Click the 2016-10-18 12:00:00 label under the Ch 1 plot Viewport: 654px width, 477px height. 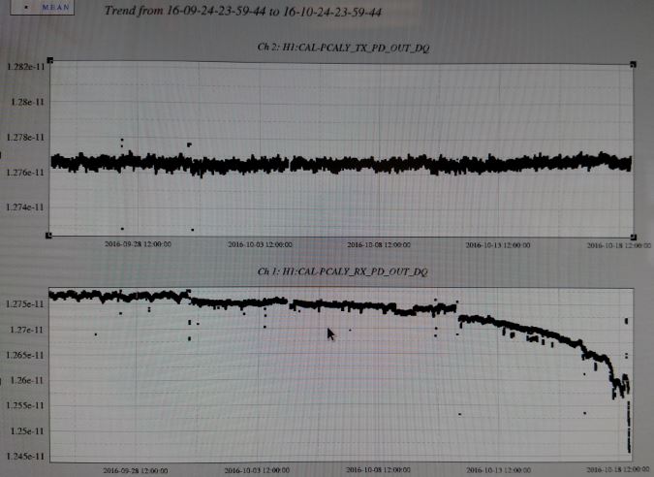[618, 470]
